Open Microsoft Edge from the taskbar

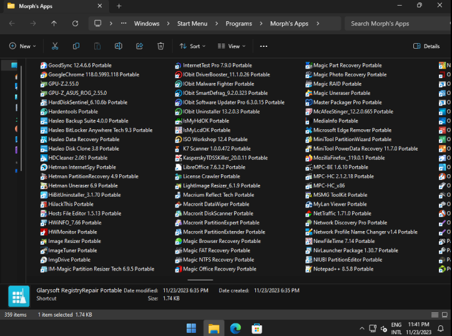235,329
